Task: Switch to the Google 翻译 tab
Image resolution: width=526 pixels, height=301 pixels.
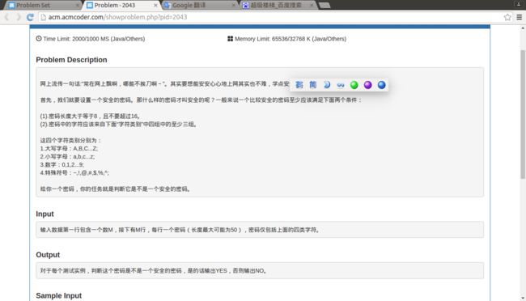Action: pos(200,5)
